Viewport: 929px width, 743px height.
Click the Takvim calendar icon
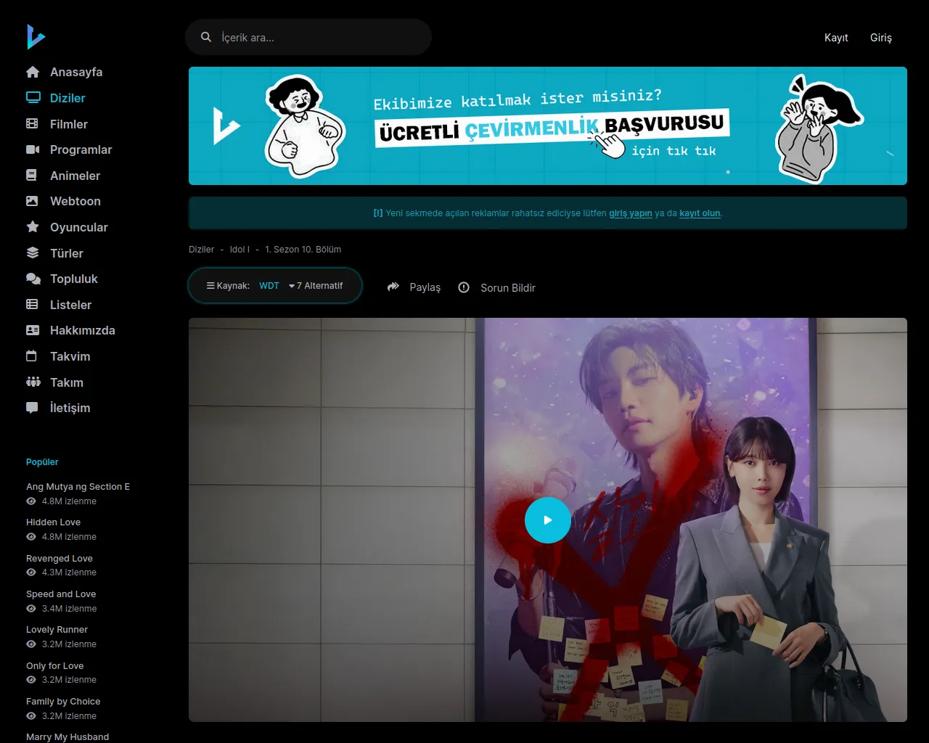coord(32,356)
